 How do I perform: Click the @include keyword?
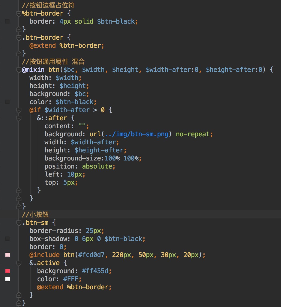[45, 255]
